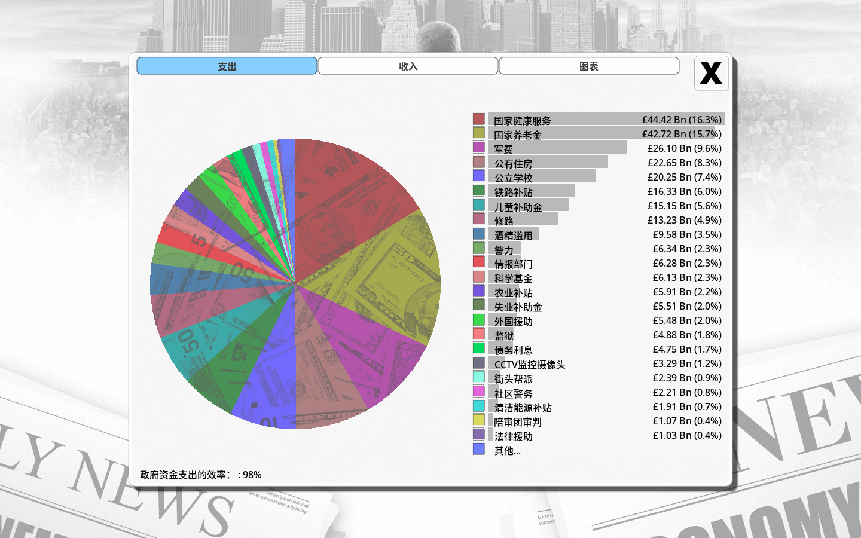The height and width of the screenshot is (538, 861).
Task: Select the 情报部门 label
Action: (x=513, y=264)
